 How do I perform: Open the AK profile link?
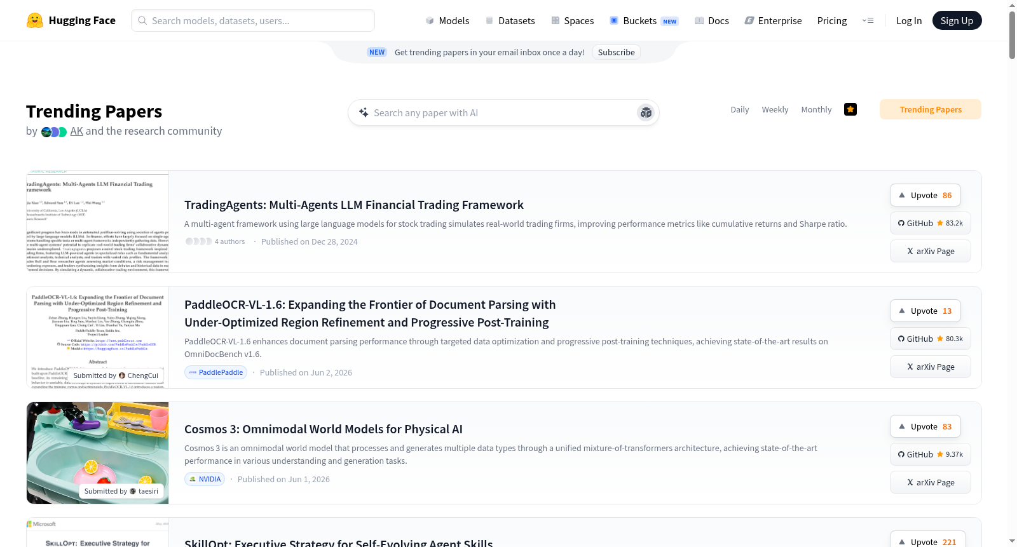click(77, 131)
